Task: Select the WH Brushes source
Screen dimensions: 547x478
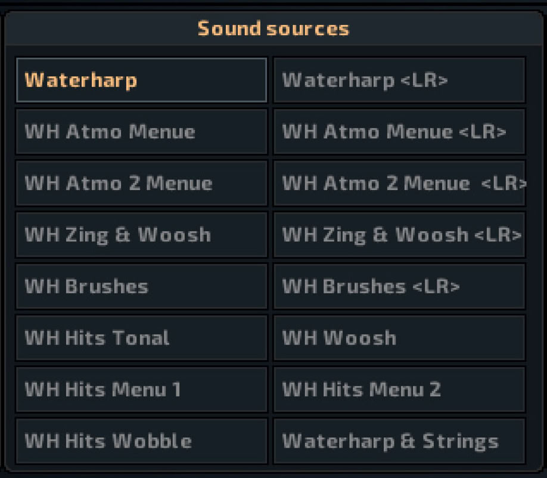Action: [x=142, y=287]
